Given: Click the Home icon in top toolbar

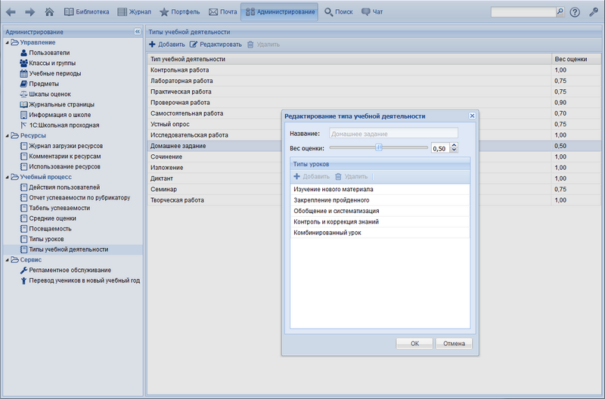Looking at the screenshot, I should pyautogui.click(x=50, y=12).
